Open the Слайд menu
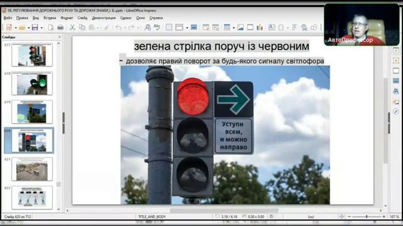 tap(82, 18)
